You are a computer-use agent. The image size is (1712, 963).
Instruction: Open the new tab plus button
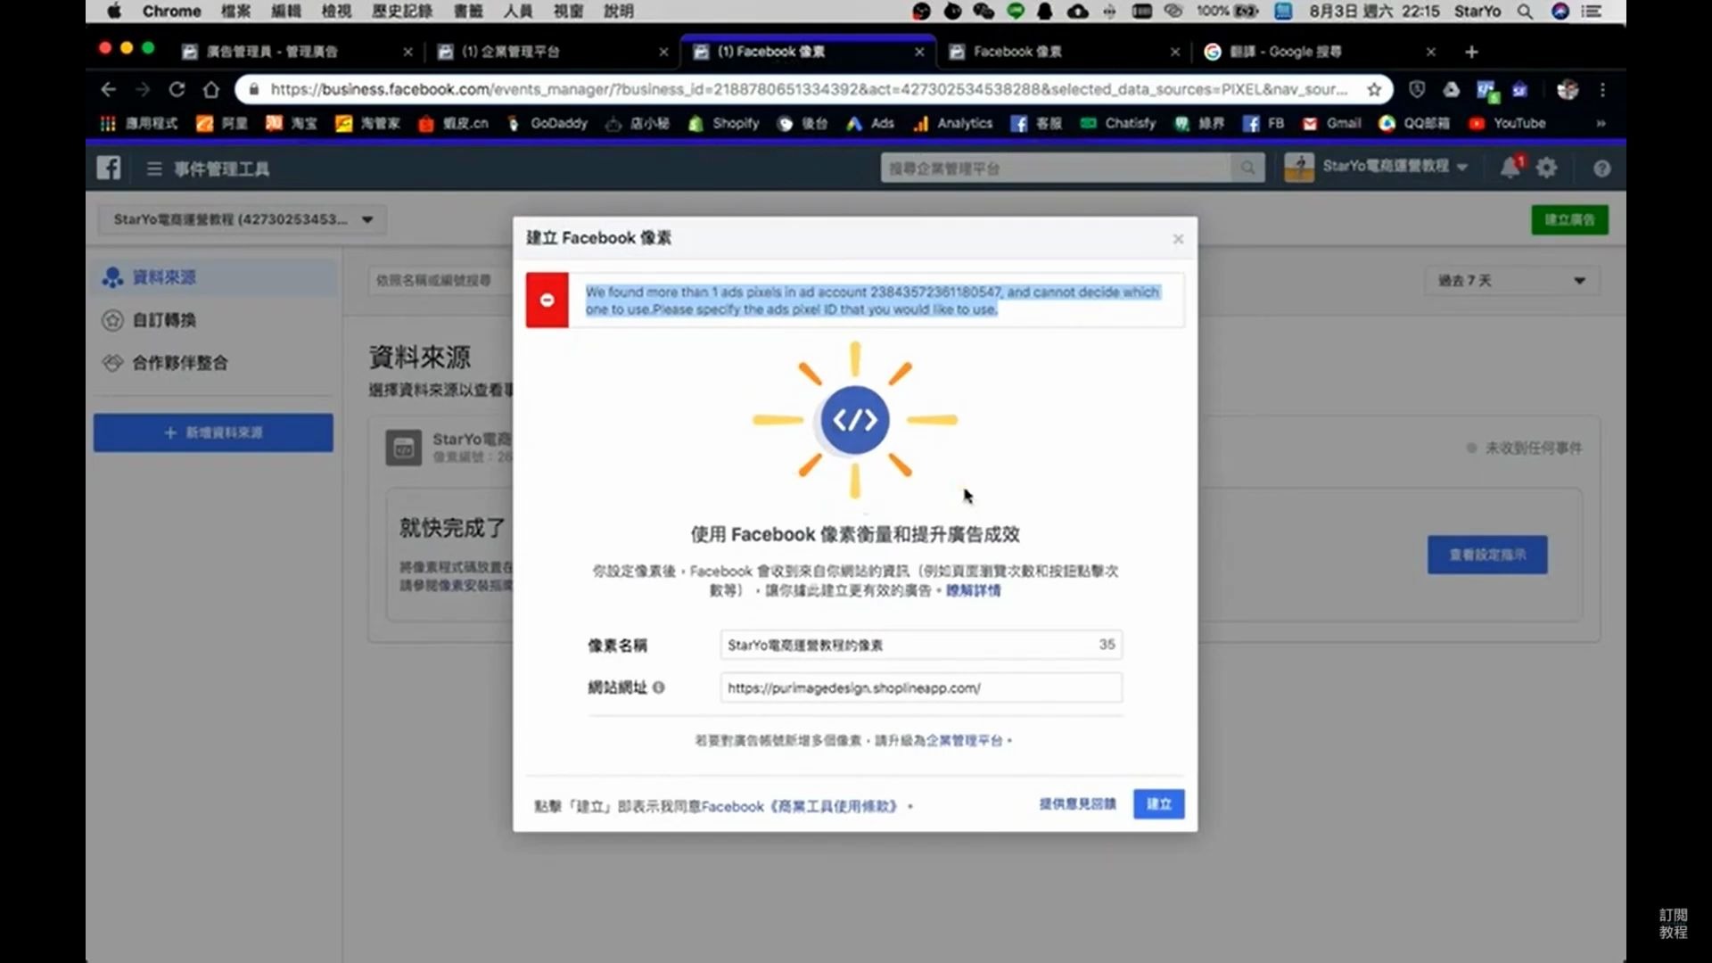[x=1471, y=52]
